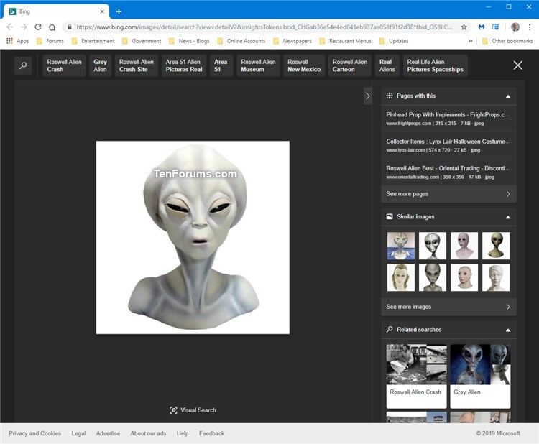The height and width of the screenshot is (444, 539).
Task: Click the Bing search magnifier icon
Action: click(x=23, y=65)
